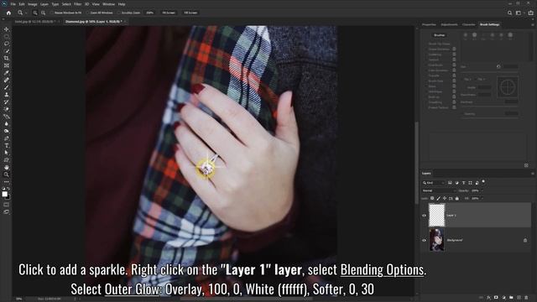
Task: Toggle Resize Windows to Fit checkbox
Action: coord(52,13)
